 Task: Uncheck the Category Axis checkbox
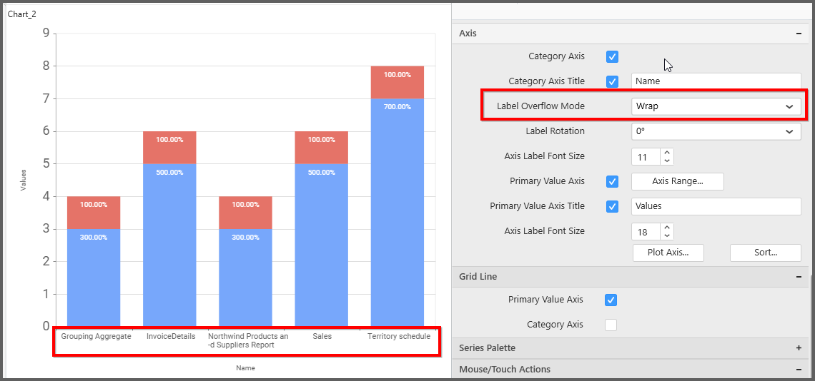pyautogui.click(x=612, y=56)
